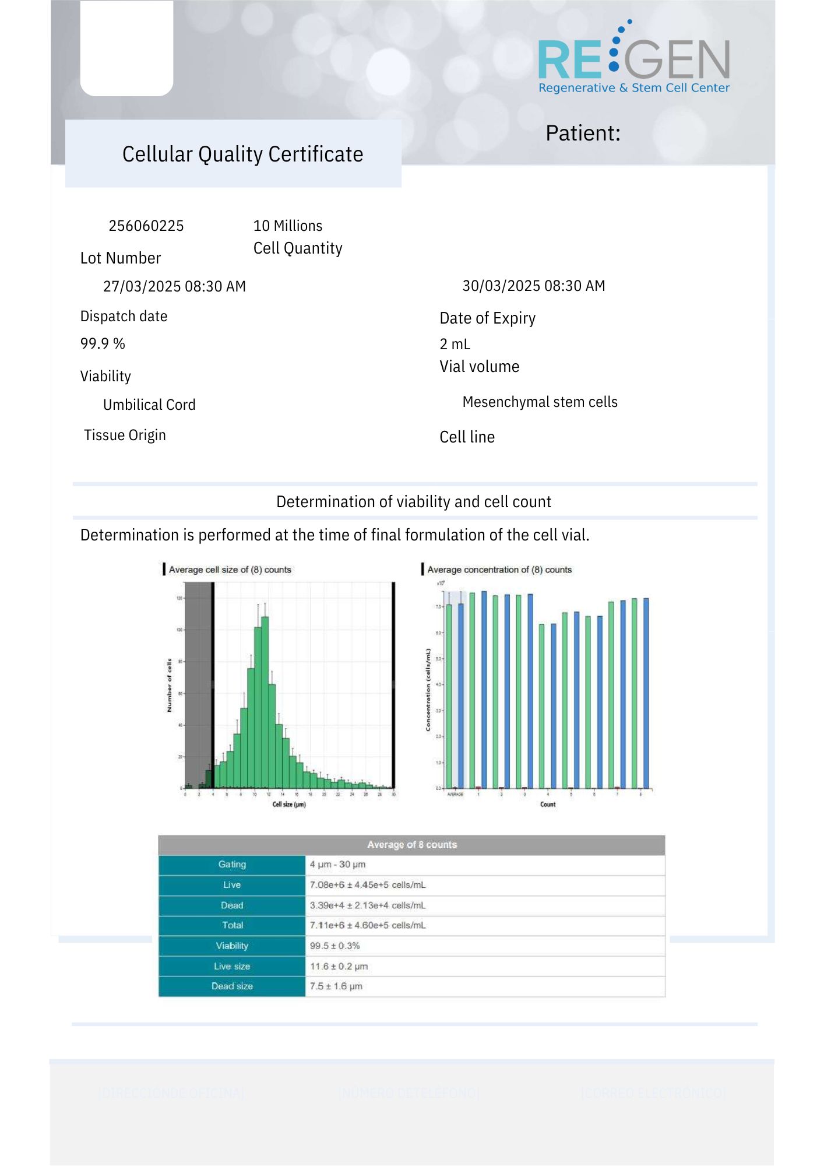The width and height of the screenshot is (824, 1166).
Task: Click the 'Vial volume' label
Action: [x=479, y=367]
